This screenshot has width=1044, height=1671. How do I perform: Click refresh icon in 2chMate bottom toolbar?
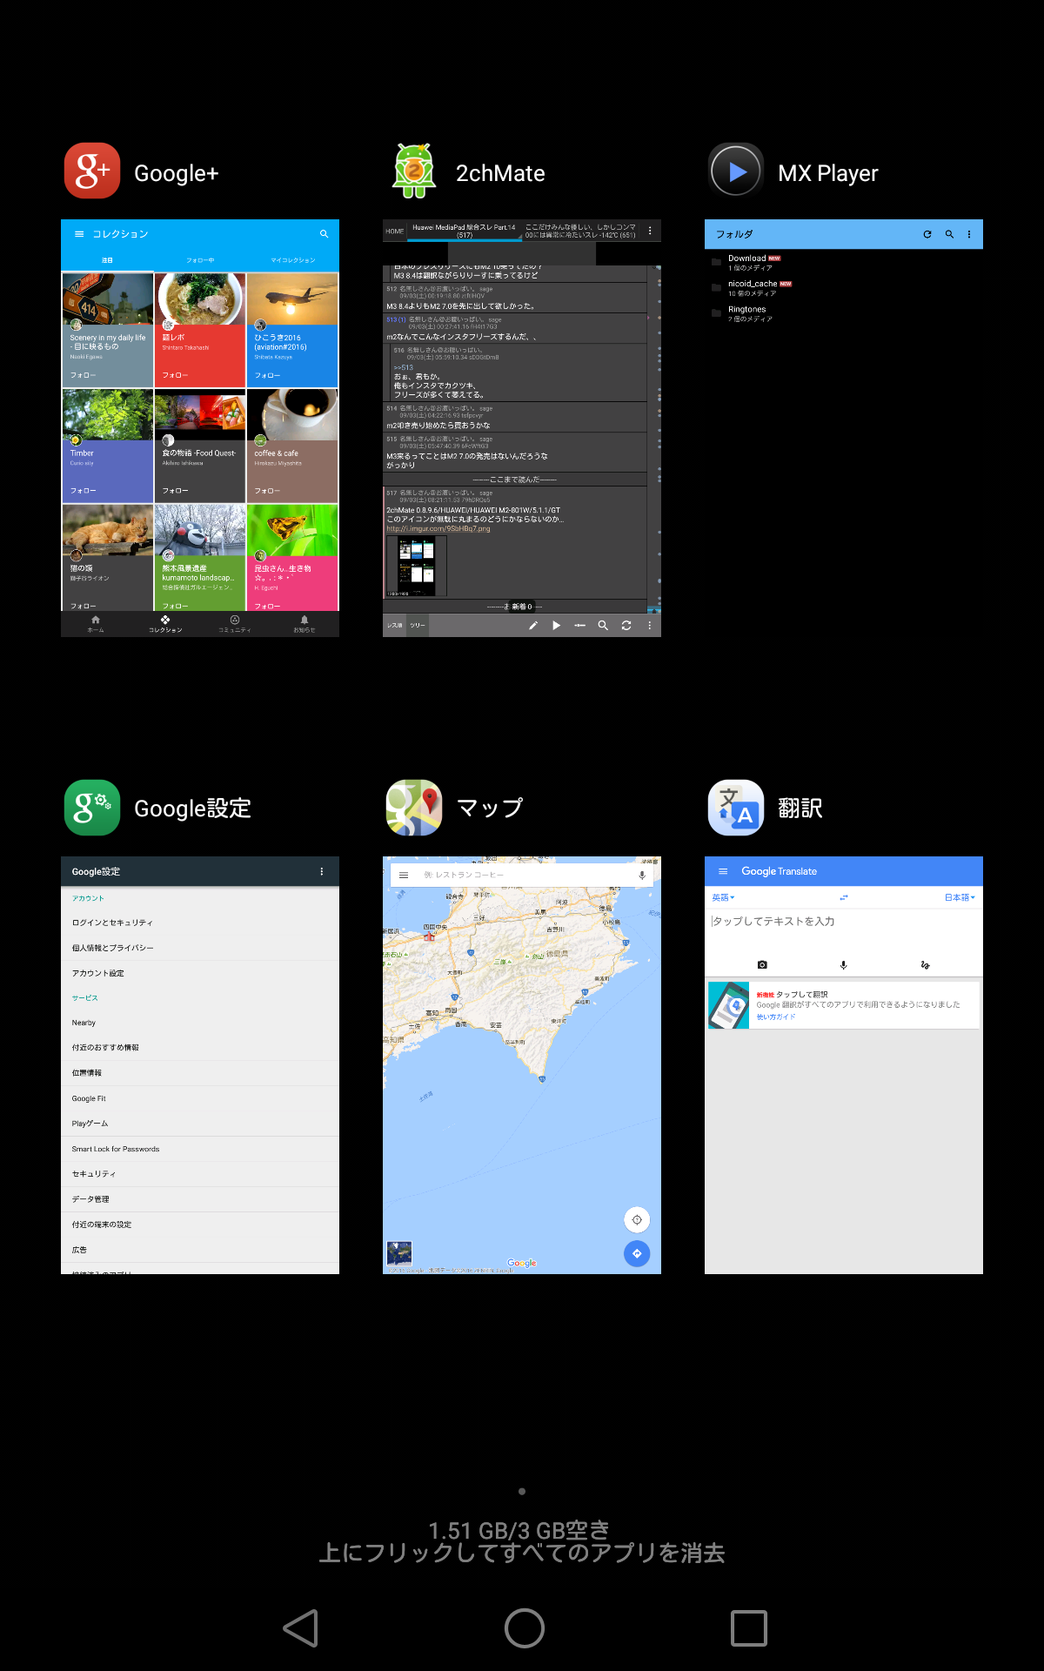click(x=626, y=625)
